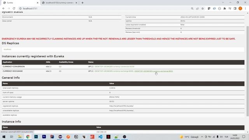
Task: Open the tab search chevron
Action: click(x=223, y=3)
